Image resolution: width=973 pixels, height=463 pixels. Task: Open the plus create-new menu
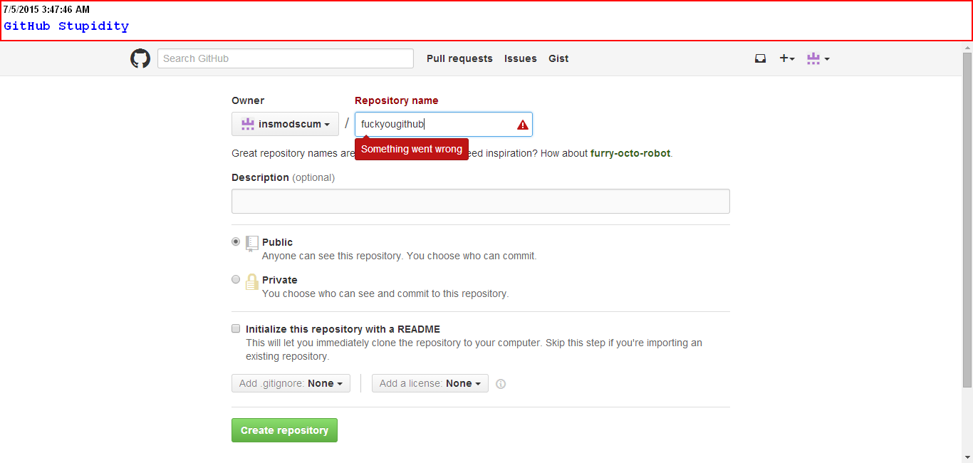tap(786, 58)
